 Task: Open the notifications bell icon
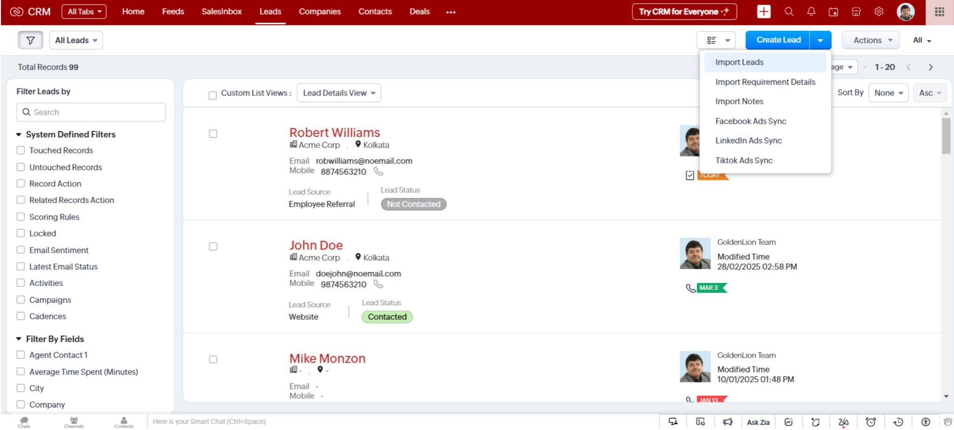point(811,12)
